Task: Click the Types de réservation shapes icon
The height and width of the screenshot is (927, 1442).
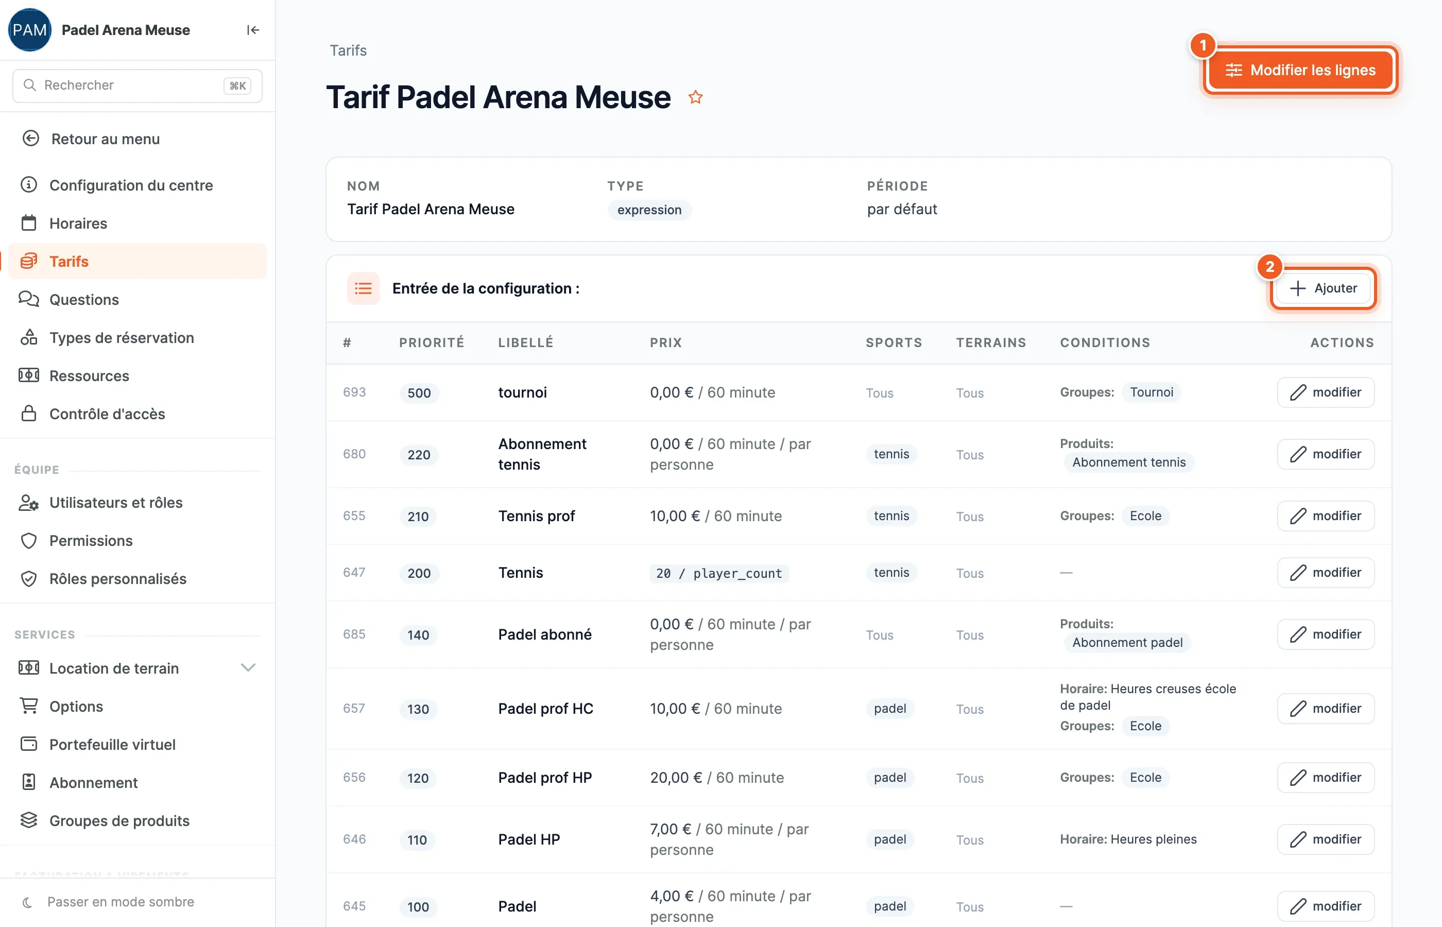Action: point(29,337)
